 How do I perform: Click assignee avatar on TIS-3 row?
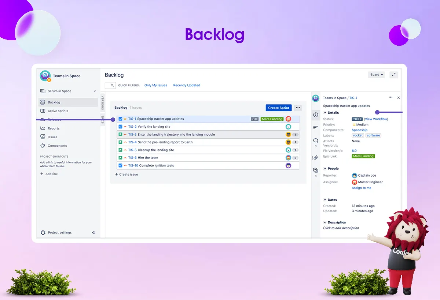pyautogui.click(x=288, y=135)
